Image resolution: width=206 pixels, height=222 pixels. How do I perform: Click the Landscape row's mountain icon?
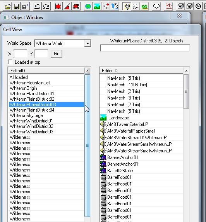point(103,118)
